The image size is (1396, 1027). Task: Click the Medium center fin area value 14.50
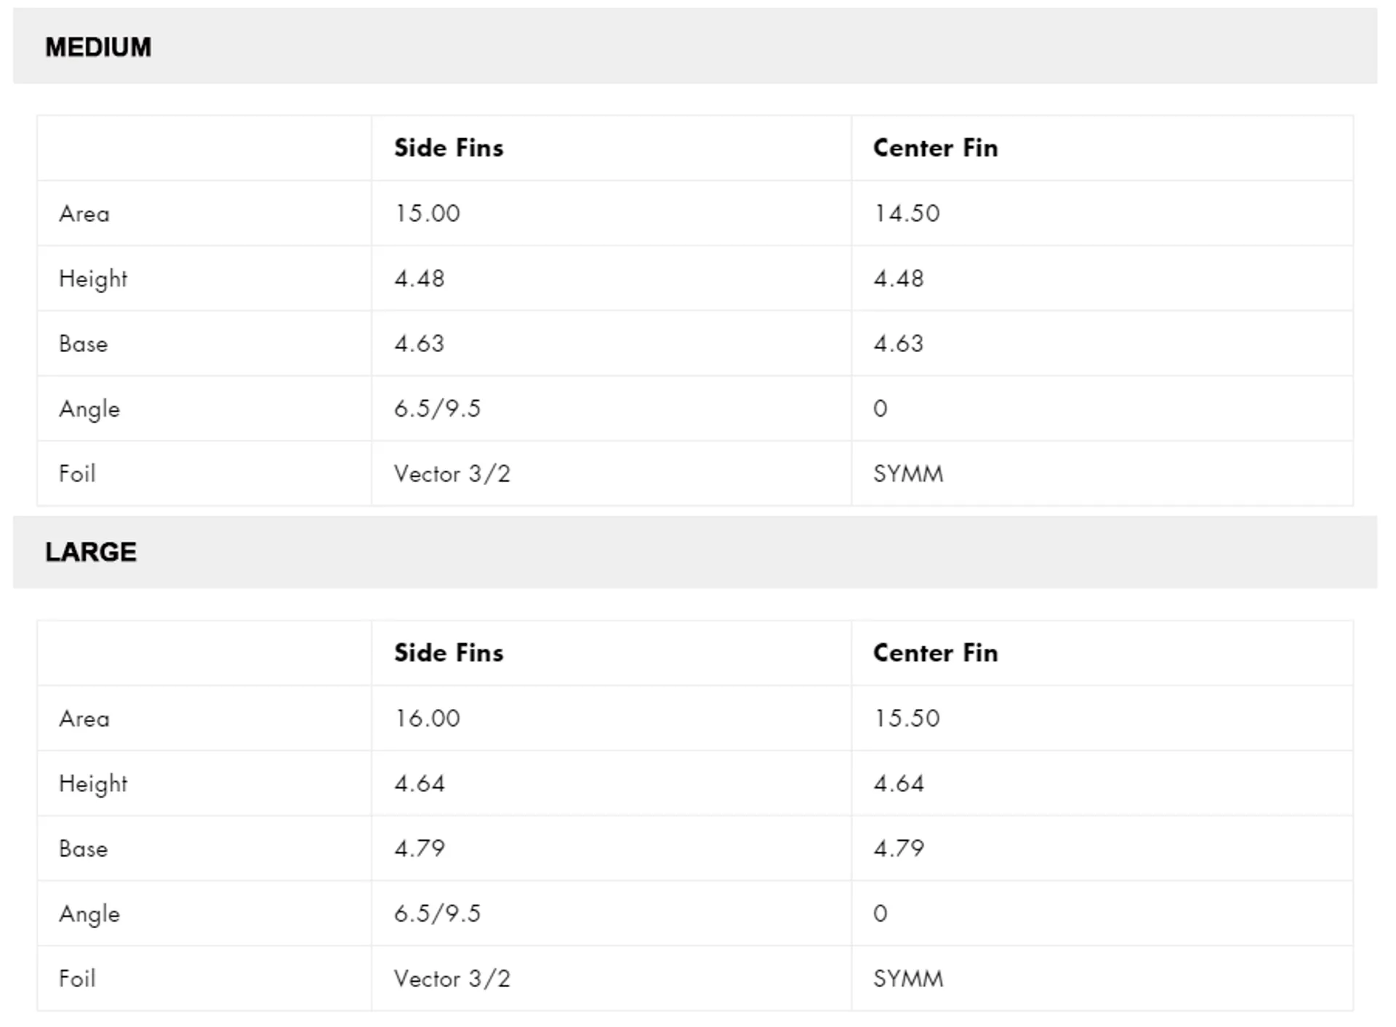pyautogui.click(x=907, y=213)
